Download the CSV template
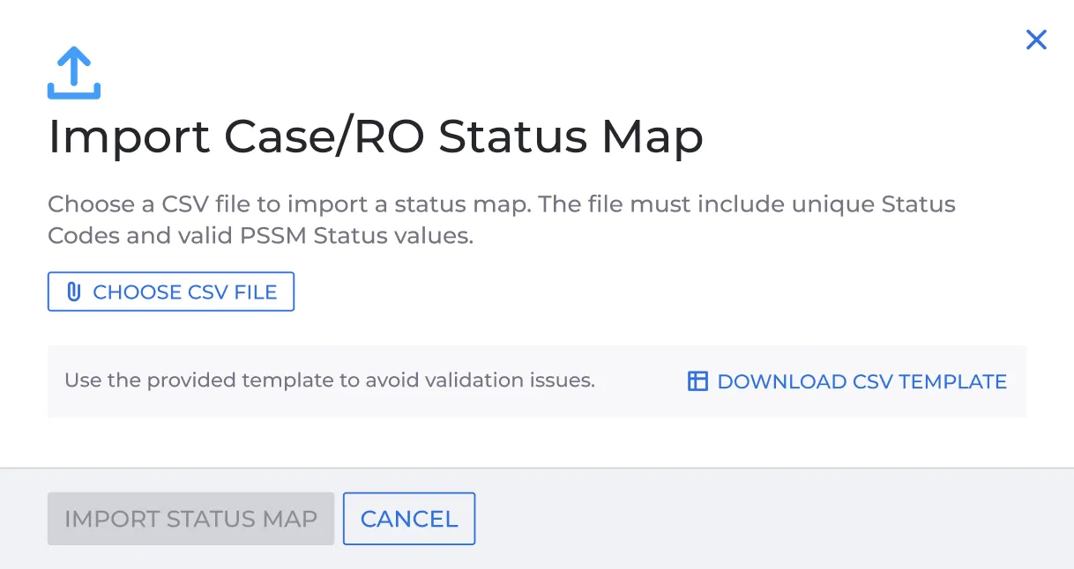 click(847, 381)
